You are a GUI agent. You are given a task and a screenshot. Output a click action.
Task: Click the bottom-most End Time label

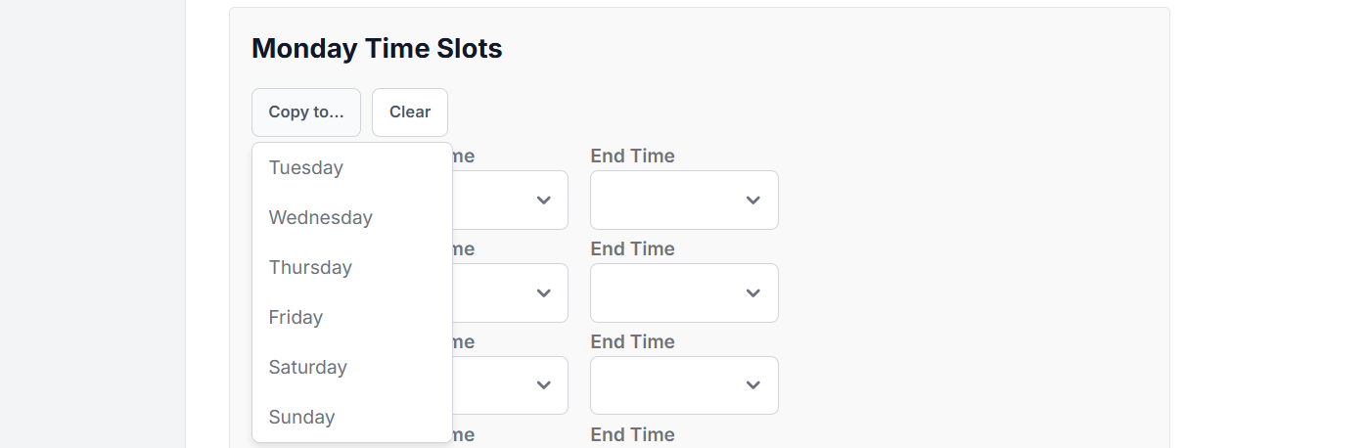pos(632,435)
